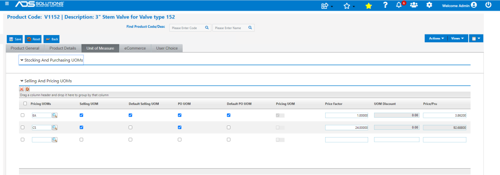Switch to Product Details tab
This screenshot has width=500, height=175.
coord(63,48)
